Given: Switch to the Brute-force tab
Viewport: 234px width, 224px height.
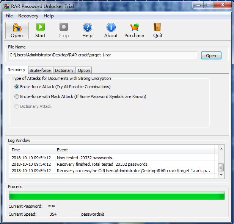Looking at the screenshot, I should click(40, 70).
